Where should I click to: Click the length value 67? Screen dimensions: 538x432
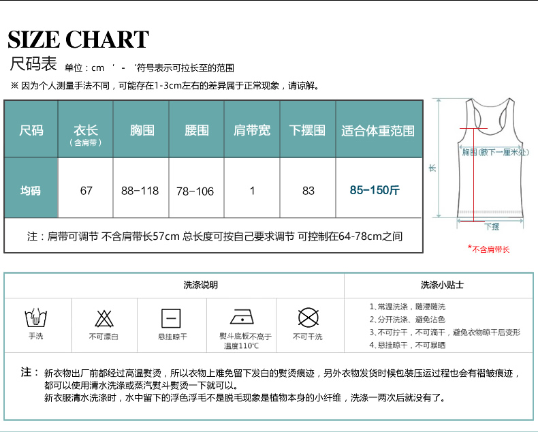(x=86, y=191)
